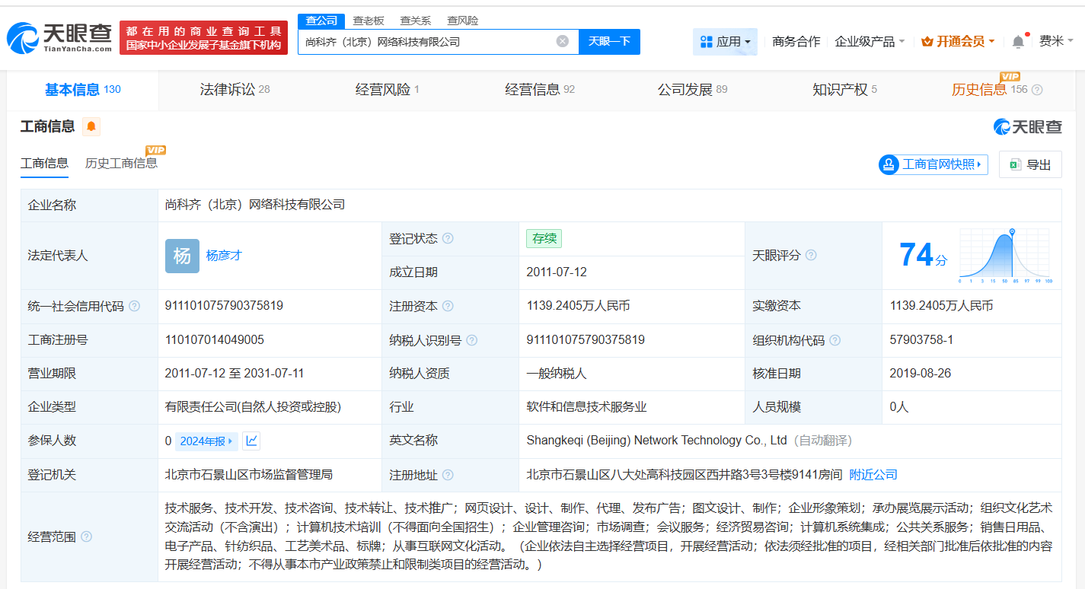Click the 天眼一下 search button
Screen dimensions: 1085x589
609,42
